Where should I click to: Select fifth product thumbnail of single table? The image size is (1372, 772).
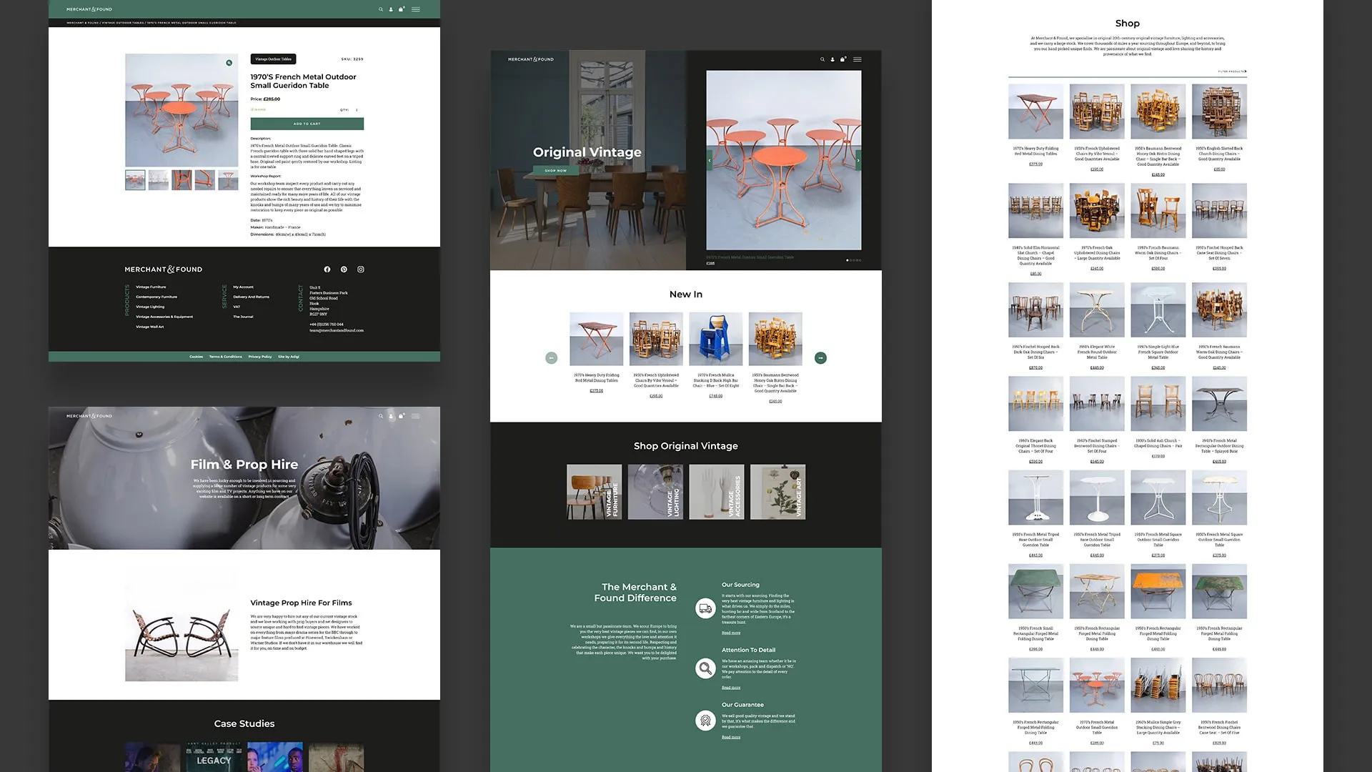tap(228, 180)
